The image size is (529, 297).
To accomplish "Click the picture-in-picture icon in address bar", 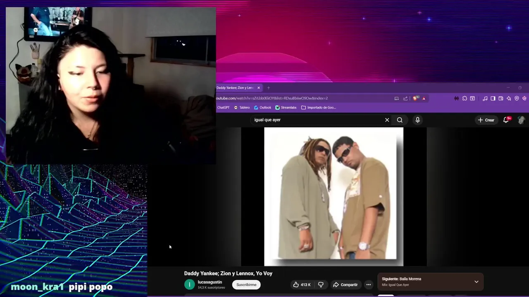I will (396, 98).
